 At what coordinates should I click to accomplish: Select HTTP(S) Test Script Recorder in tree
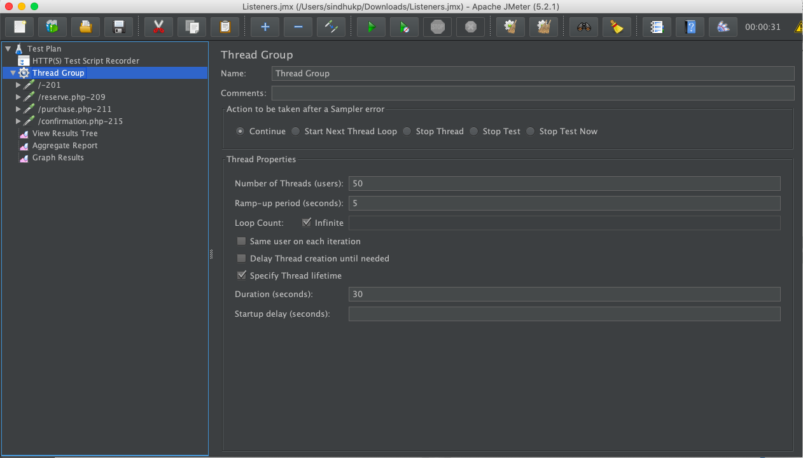click(86, 61)
